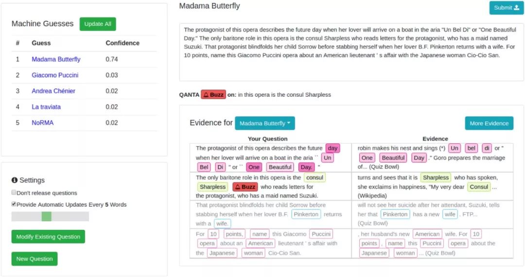This screenshot has height=277, width=525.
Task: Click the red QANTA Buzz bell badge
Action: (x=213, y=95)
